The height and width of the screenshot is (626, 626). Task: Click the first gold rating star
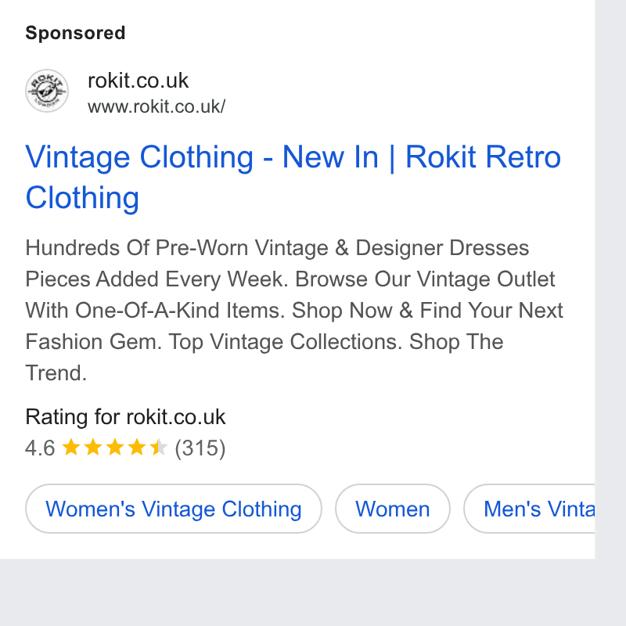coord(71,447)
